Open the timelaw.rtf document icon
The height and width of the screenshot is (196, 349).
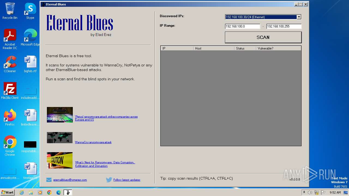pos(30,171)
